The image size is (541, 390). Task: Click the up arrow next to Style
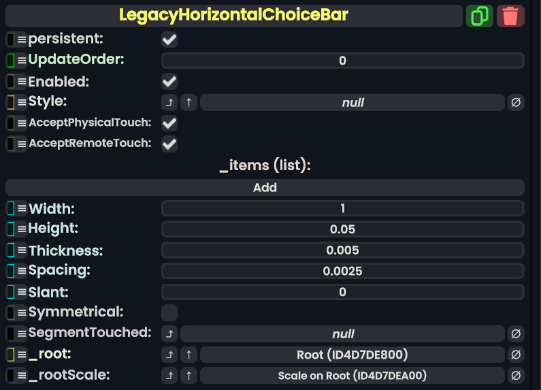188,103
